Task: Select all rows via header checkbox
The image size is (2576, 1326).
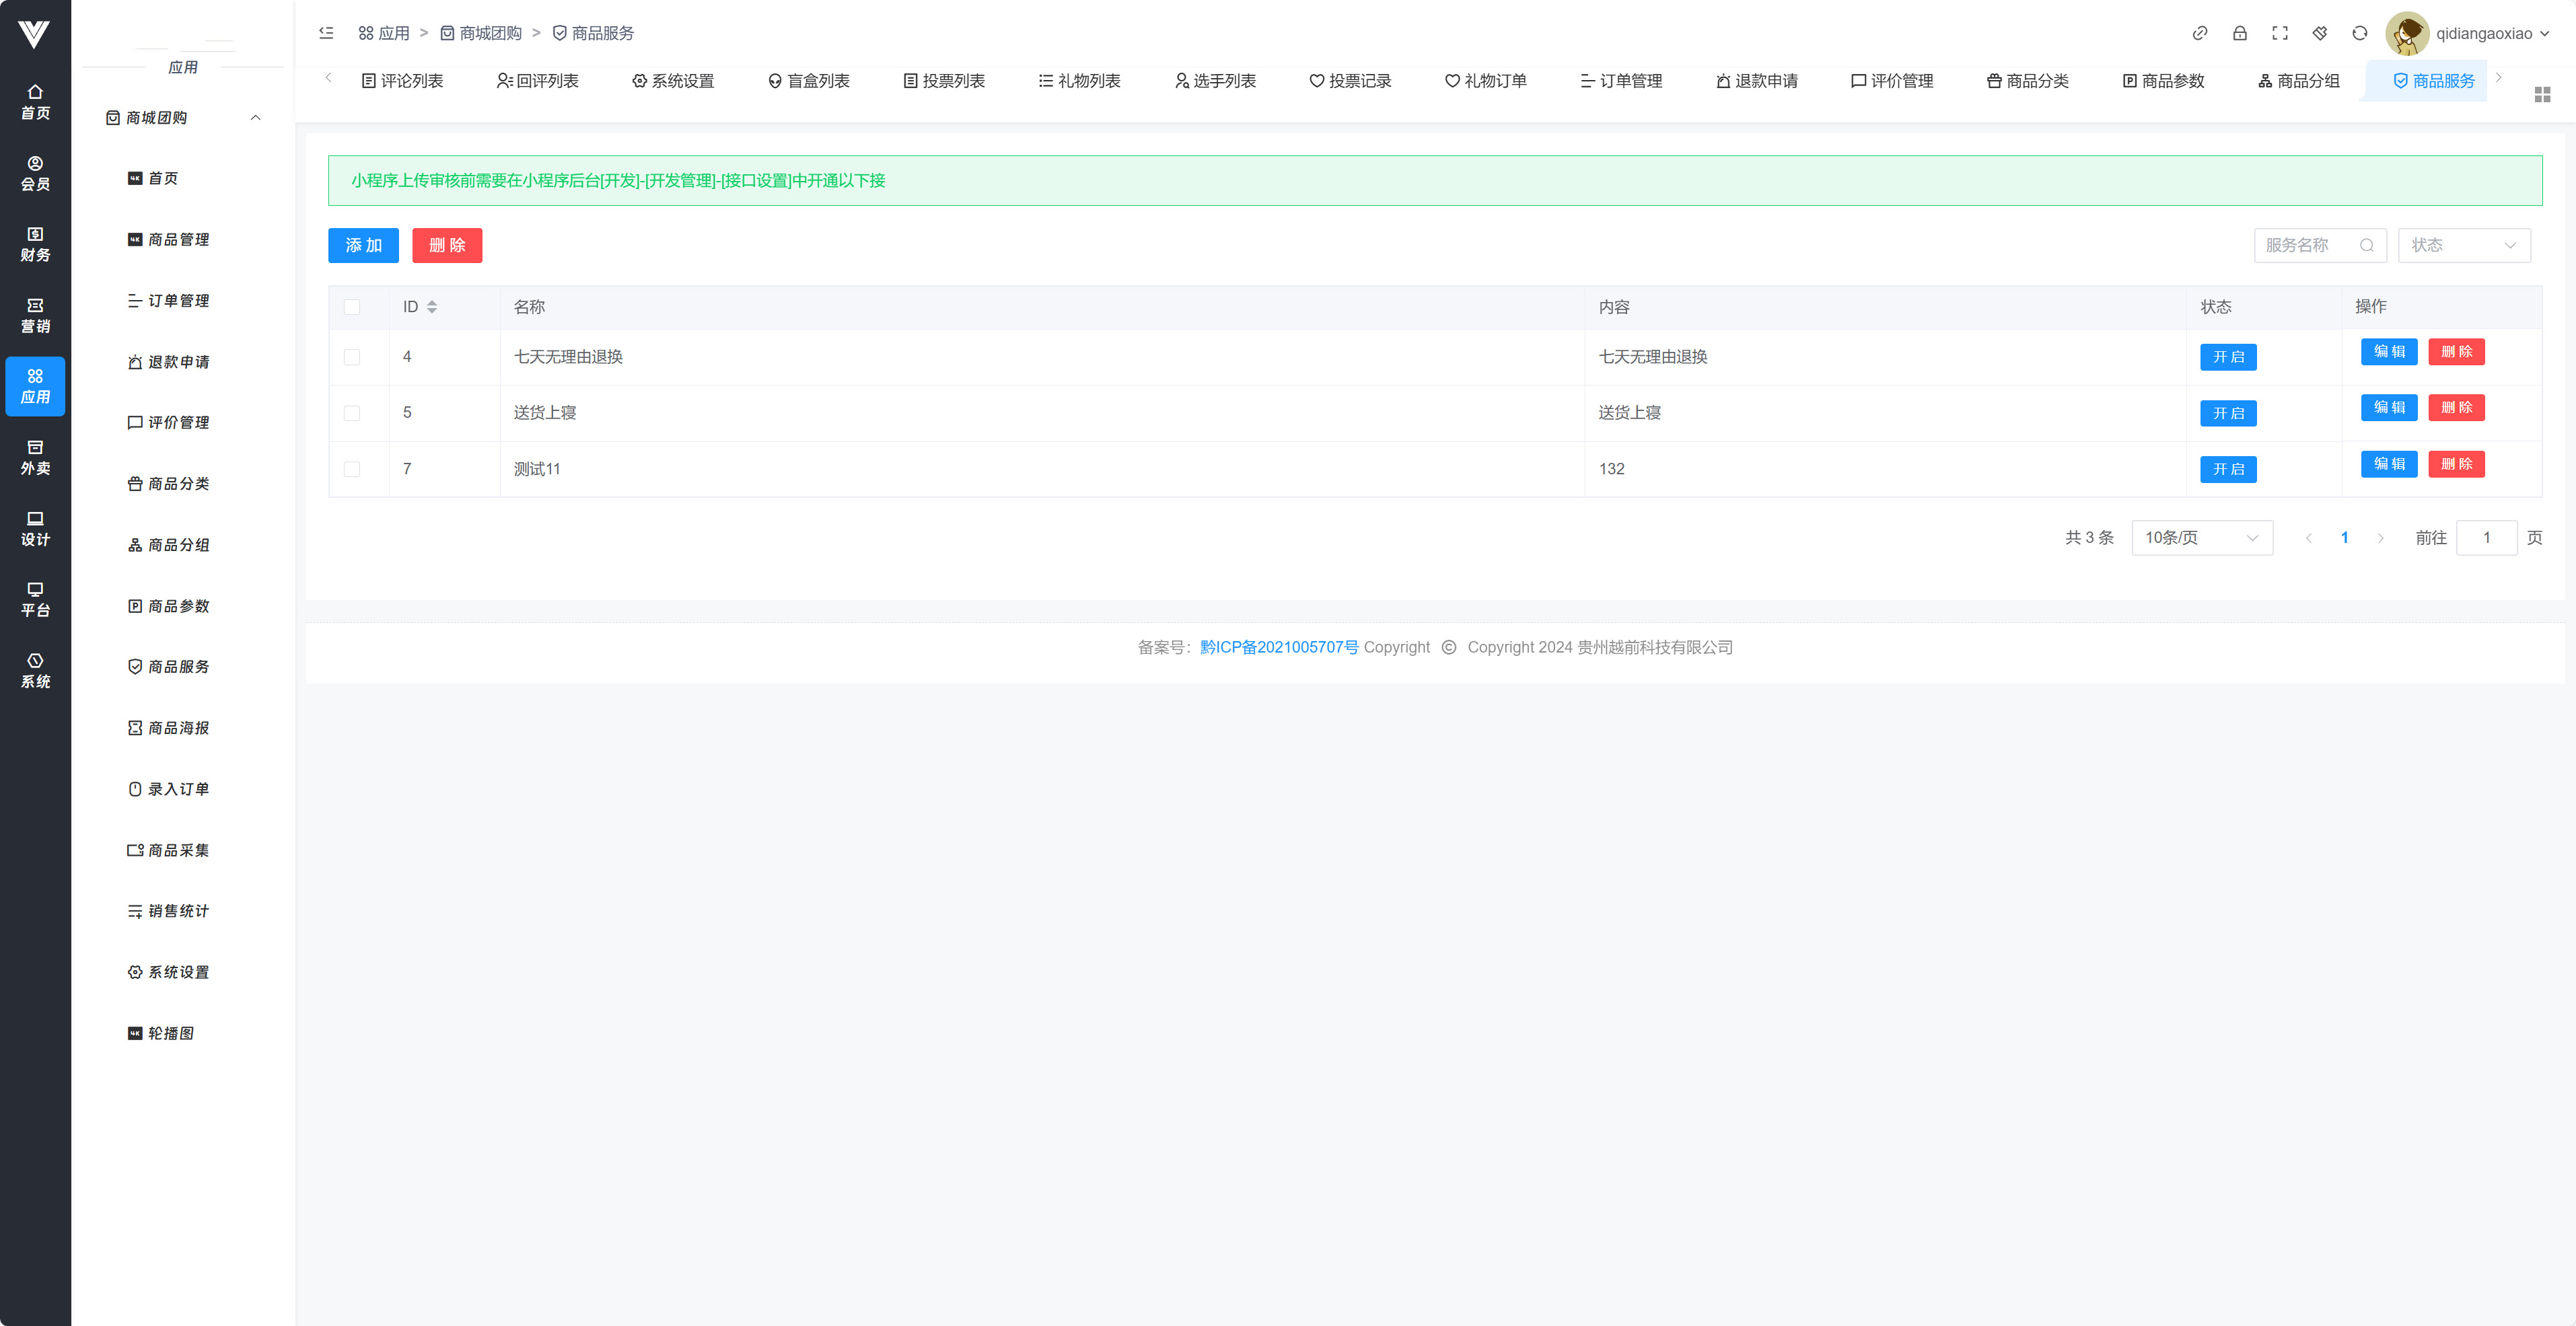Action: click(x=352, y=307)
